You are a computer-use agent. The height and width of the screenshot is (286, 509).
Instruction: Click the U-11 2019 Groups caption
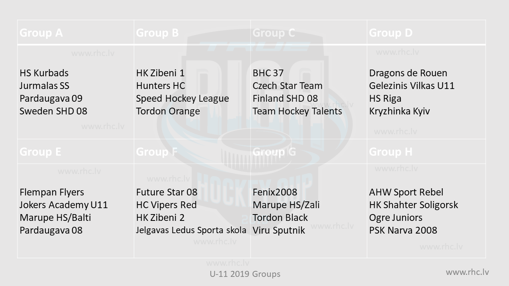(x=245, y=274)
